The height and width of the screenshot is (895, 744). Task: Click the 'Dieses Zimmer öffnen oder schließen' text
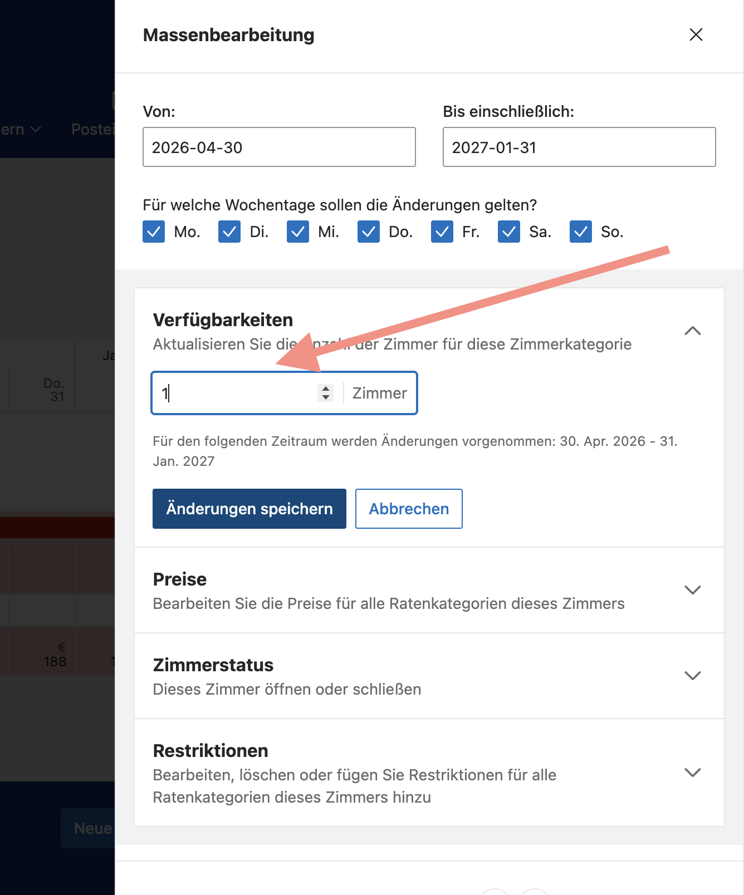point(287,689)
